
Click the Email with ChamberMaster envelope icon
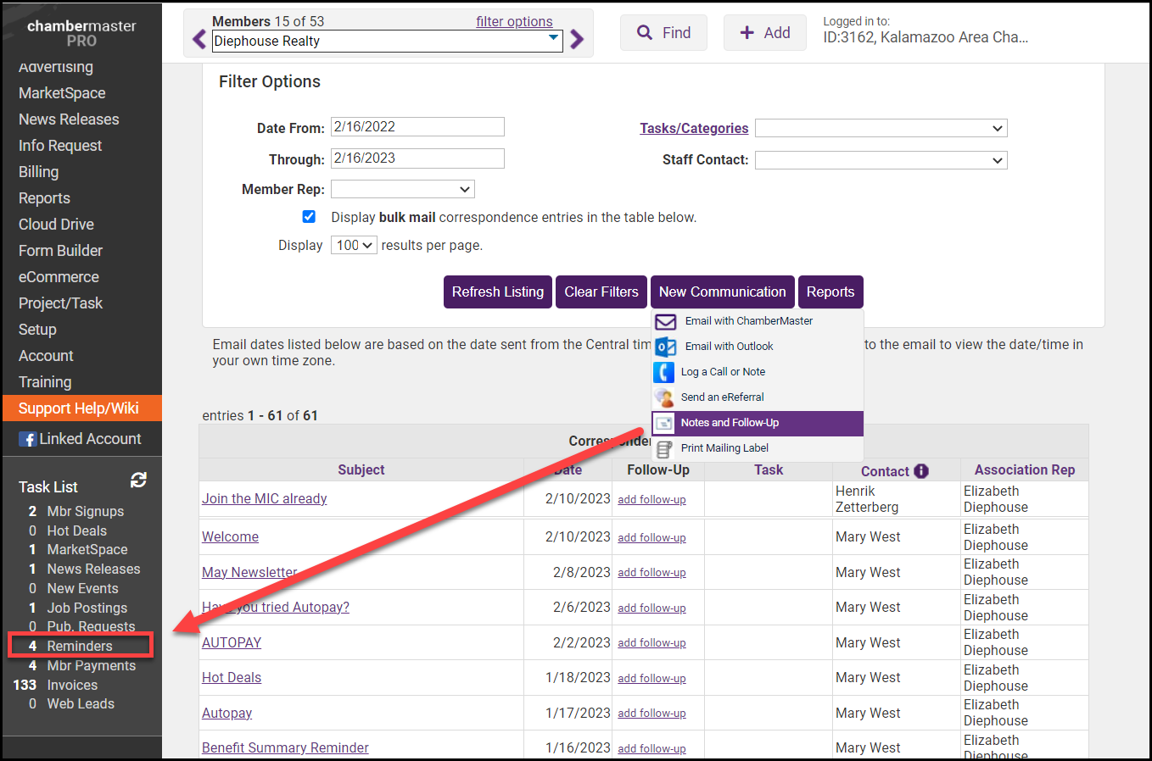click(x=666, y=321)
